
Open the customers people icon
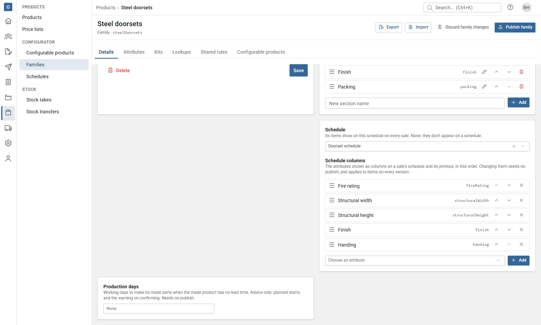pyautogui.click(x=8, y=36)
